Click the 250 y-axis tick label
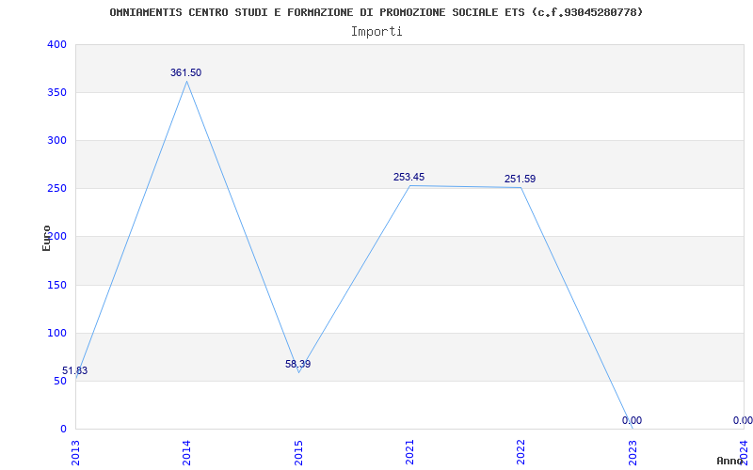This screenshot has height=470, width=753. coord(56,189)
